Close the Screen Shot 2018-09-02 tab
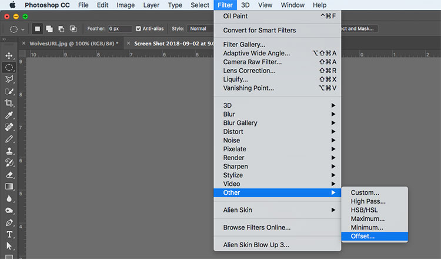 [128, 44]
